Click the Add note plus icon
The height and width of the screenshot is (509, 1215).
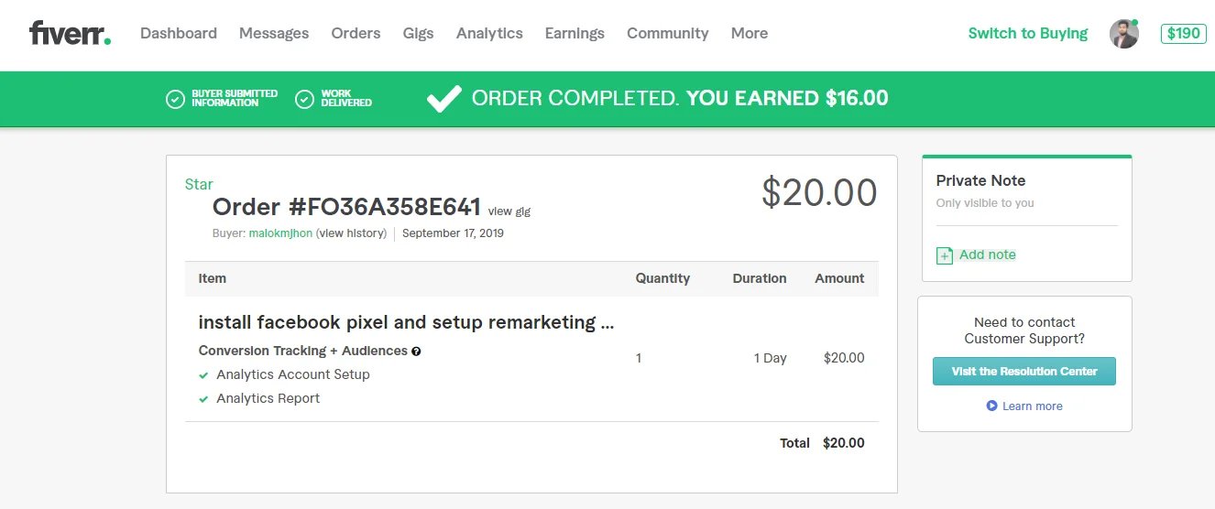tap(945, 255)
